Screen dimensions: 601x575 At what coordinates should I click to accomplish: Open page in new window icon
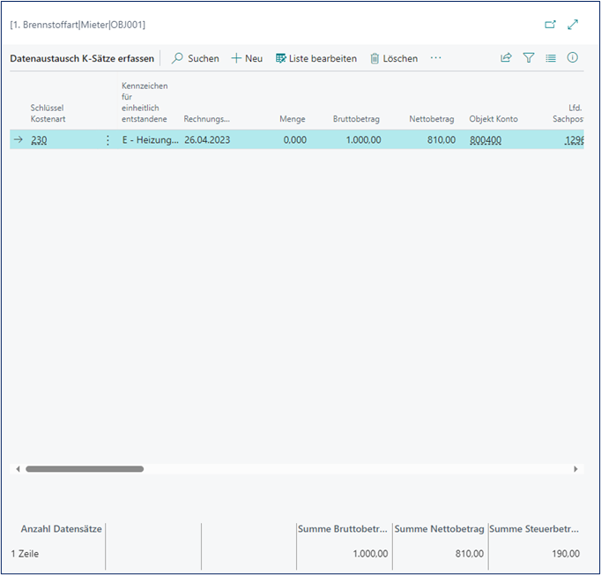click(552, 25)
